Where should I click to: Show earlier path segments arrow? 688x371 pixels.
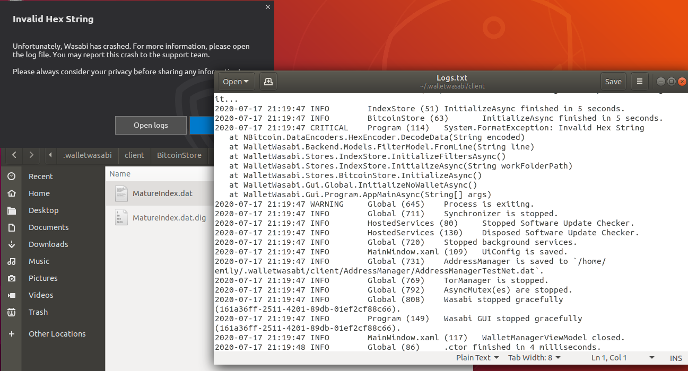(50, 155)
